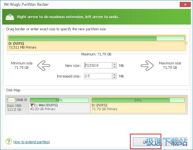193x150 pixels.
Task: Select the D: (NTFS) partition in Disk Map
Action: (138, 105)
